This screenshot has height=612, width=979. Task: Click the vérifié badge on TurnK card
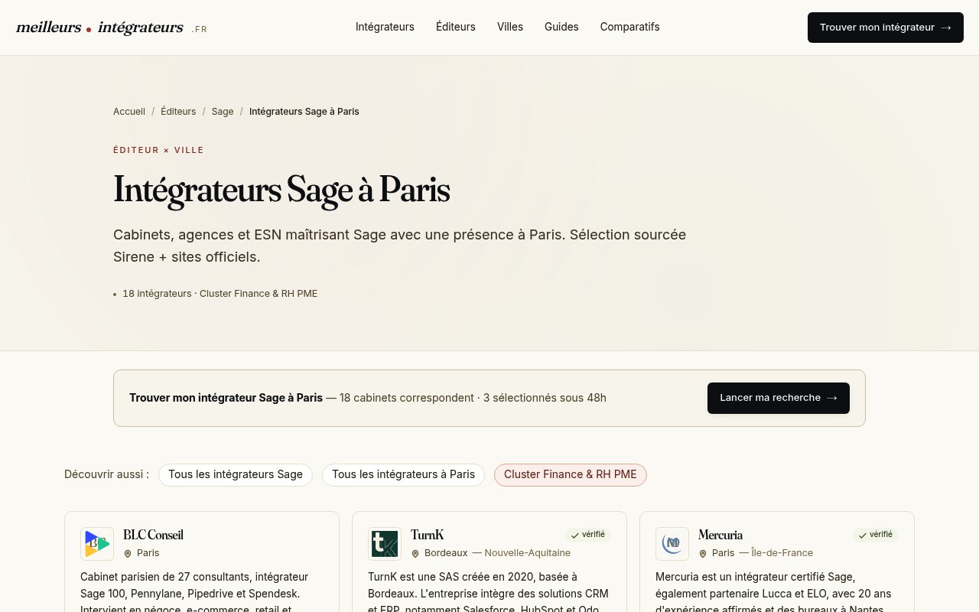(x=588, y=535)
